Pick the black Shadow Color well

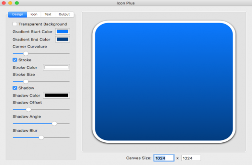click(56, 95)
